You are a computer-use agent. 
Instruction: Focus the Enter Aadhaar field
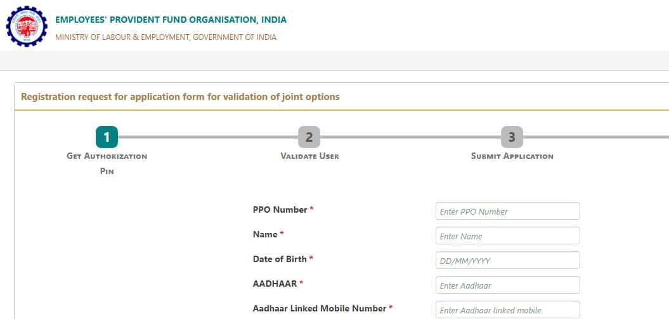(508, 285)
